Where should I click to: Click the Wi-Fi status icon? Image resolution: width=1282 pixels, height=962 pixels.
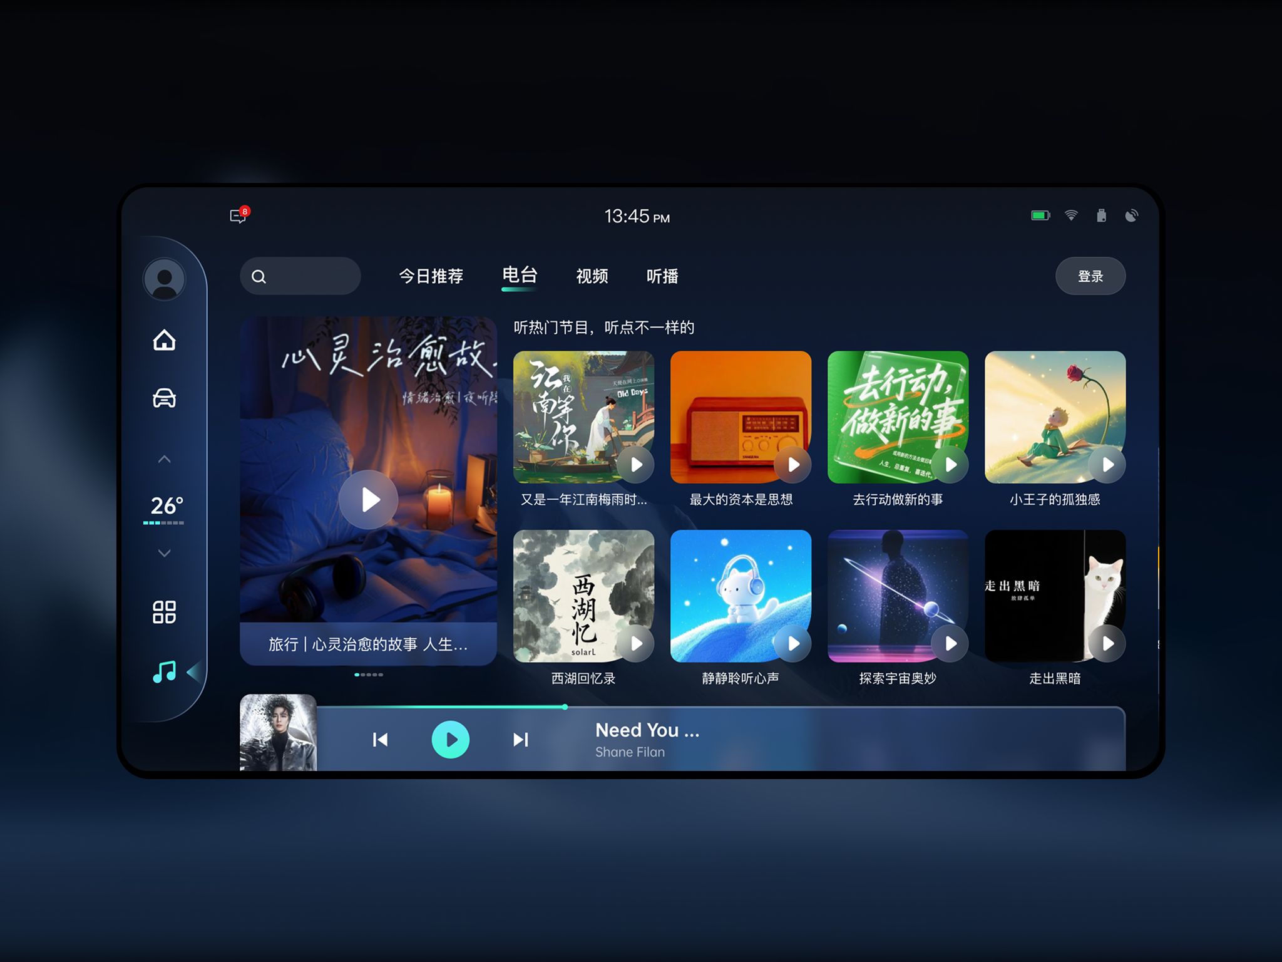(x=1071, y=215)
